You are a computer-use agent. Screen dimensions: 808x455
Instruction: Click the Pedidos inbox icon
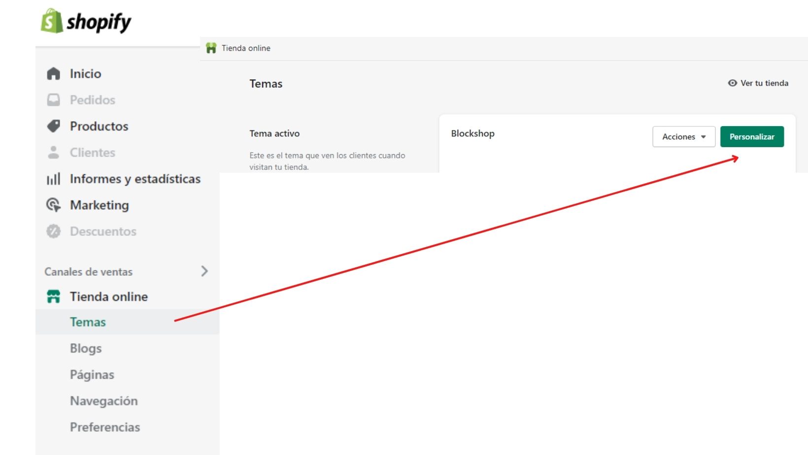click(53, 100)
